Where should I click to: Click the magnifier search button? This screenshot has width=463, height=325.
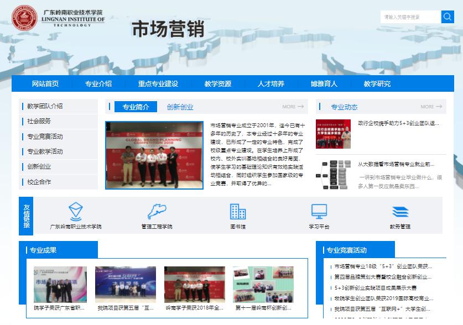tap(448, 17)
